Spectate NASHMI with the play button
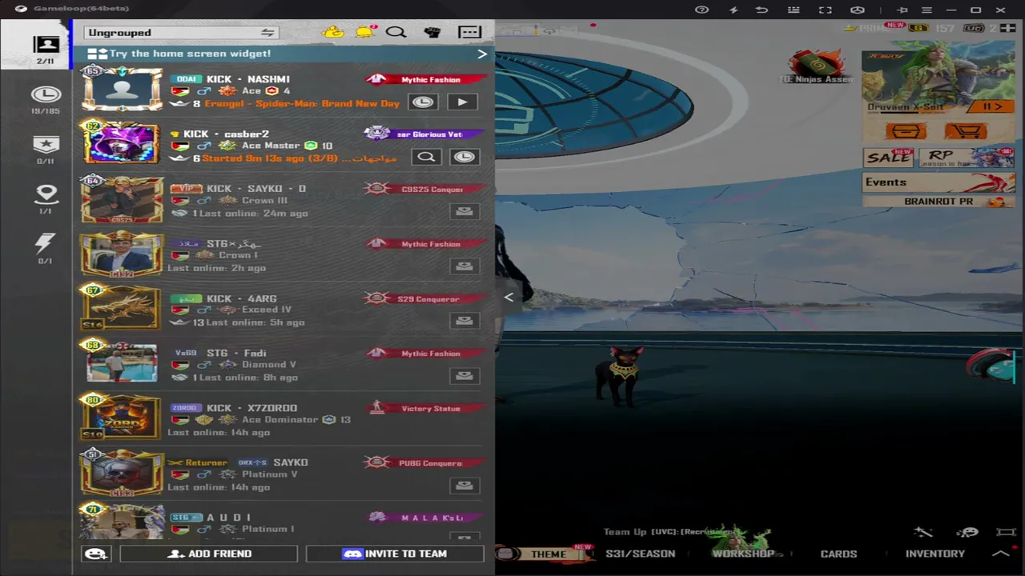The height and width of the screenshot is (576, 1025). [x=461, y=102]
